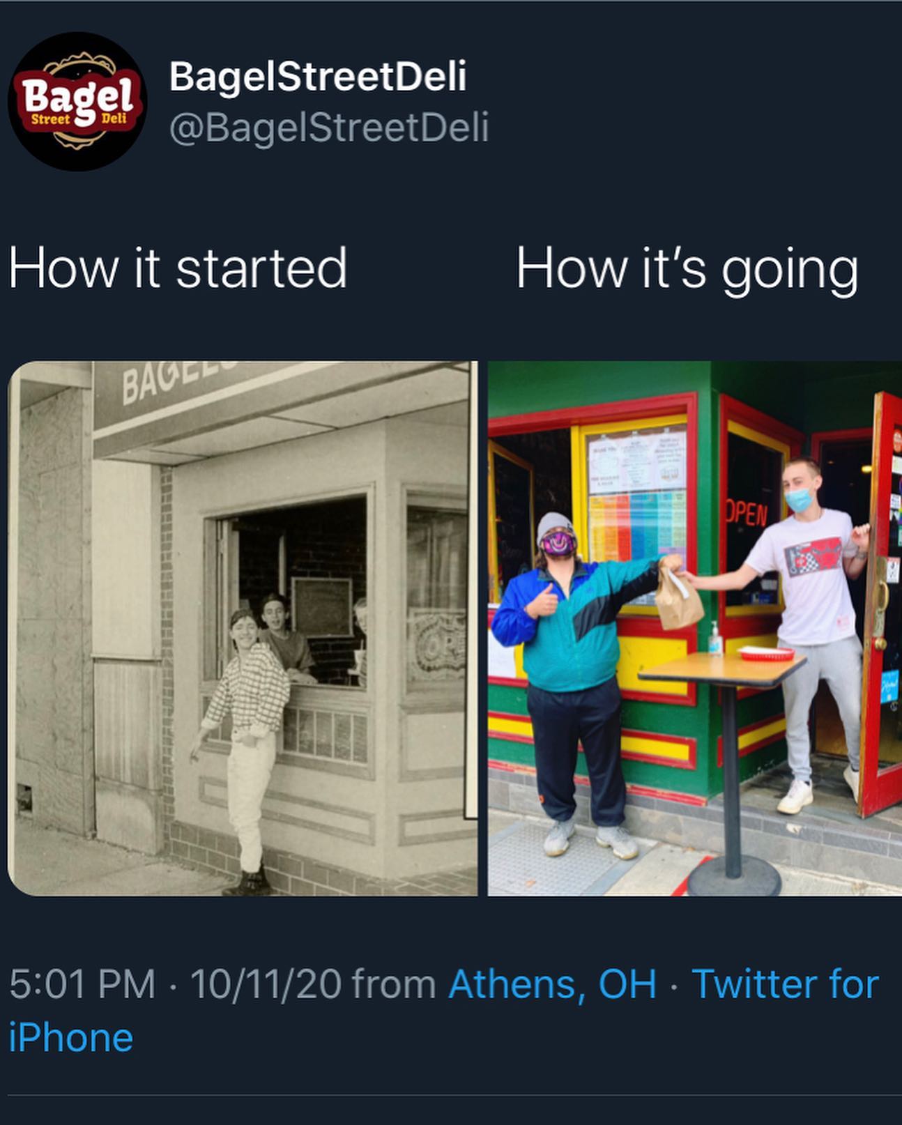Click the @BagelStreetDeli handle

329,128
